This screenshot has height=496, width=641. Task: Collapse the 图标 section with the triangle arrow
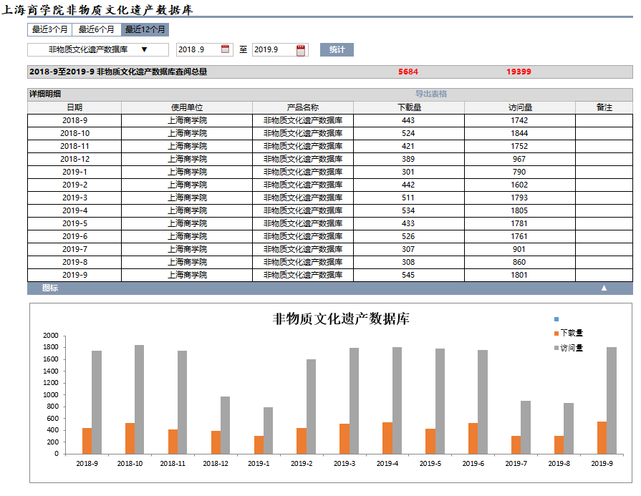(x=604, y=288)
